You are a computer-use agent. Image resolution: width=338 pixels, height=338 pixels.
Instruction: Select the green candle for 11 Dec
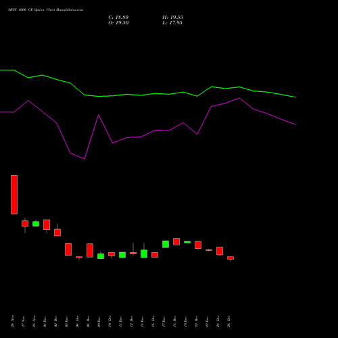point(122,255)
